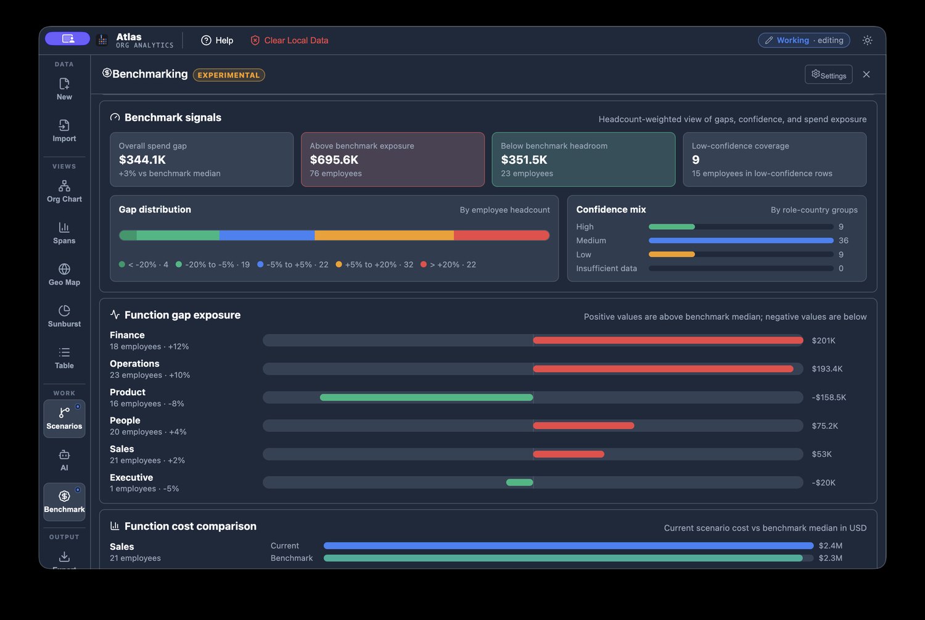Click the blue segment of Gap distribution bar
Viewport: 925px width, 620px height.
tap(266, 235)
